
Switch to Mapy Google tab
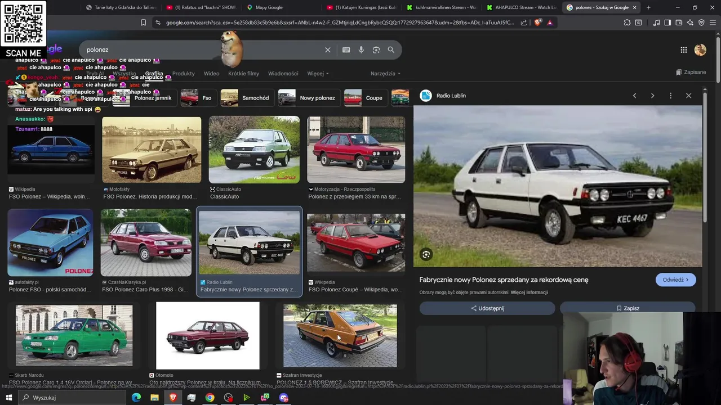click(x=281, y=7)
